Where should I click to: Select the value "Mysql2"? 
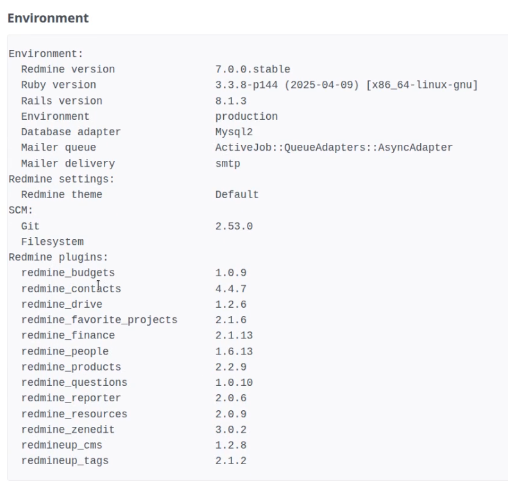234,132
